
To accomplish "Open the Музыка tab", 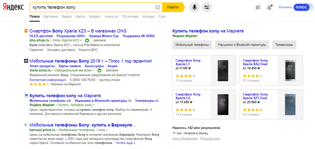I will coord(148,17).
